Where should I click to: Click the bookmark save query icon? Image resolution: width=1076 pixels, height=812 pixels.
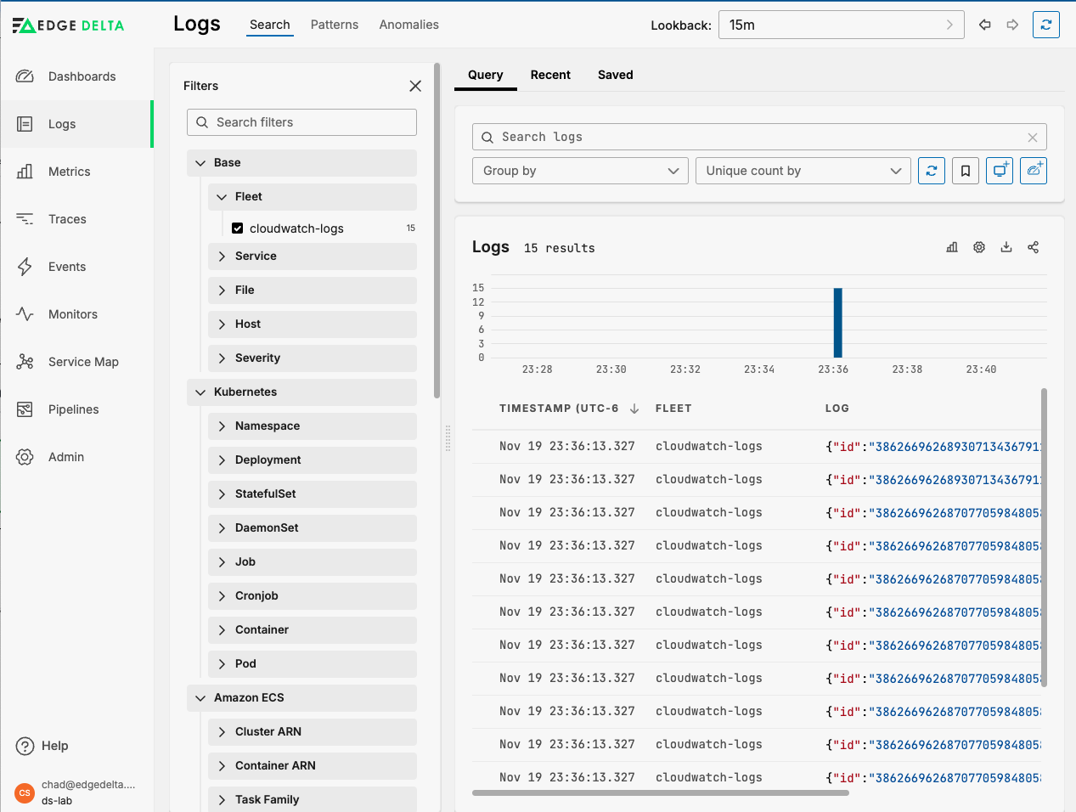click(x=966, y=171)
